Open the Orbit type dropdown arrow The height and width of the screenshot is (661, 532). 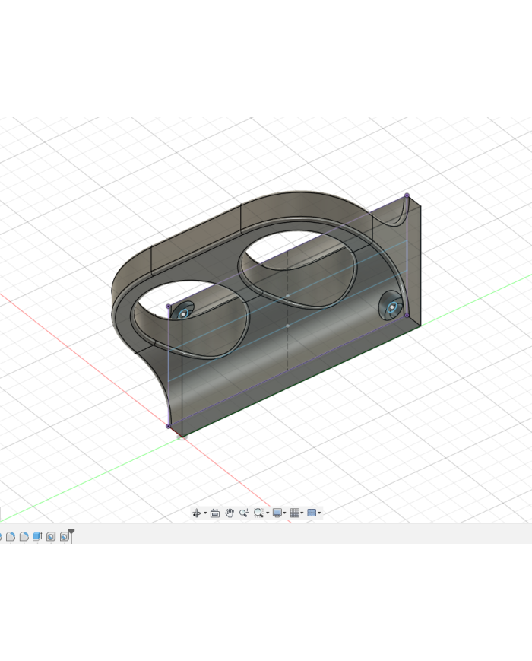coord(205,513)
